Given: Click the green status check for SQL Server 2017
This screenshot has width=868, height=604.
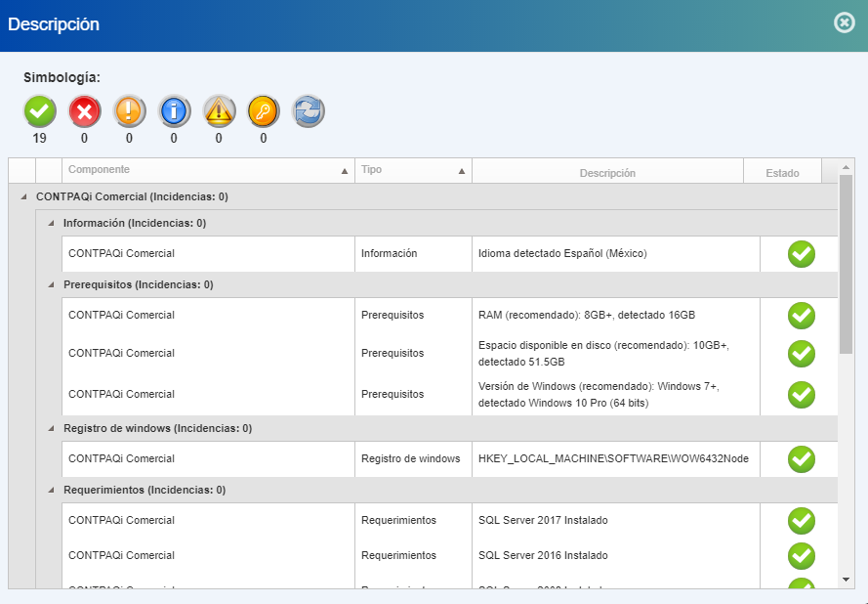Looking at the screenshot, I should 801,521.
